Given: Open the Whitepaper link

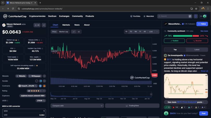Looking at the screenshot, I should pyautogui.click(x=35, y=76).
